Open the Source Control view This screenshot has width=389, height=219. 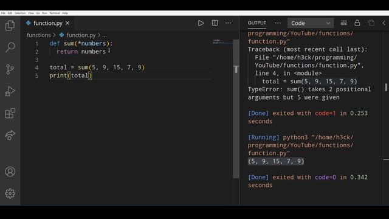pyautogui.click(x=10, y=69)
